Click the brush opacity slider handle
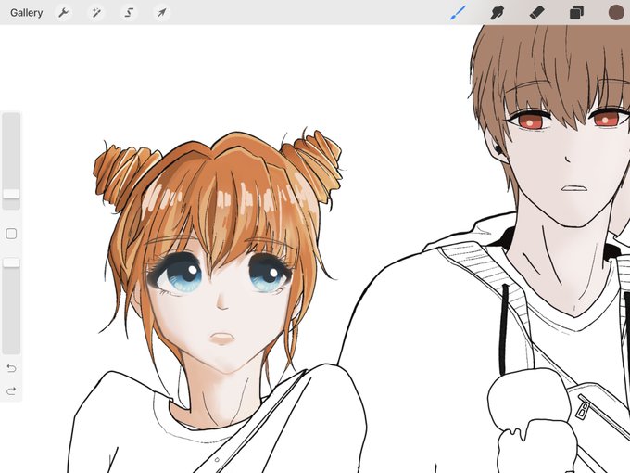This screenshot has height=473, width=630. [x=11, y=262]
